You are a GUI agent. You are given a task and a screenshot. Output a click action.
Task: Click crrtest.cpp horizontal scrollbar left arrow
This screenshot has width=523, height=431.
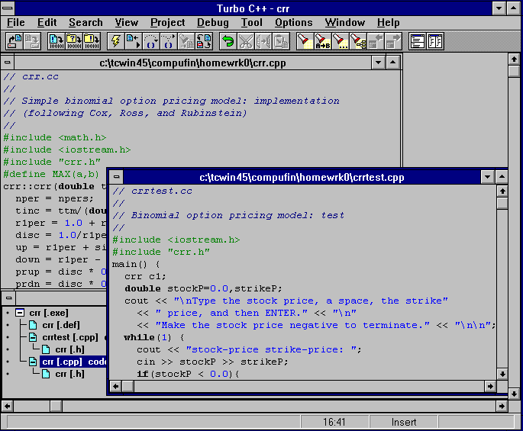[117, 387]
